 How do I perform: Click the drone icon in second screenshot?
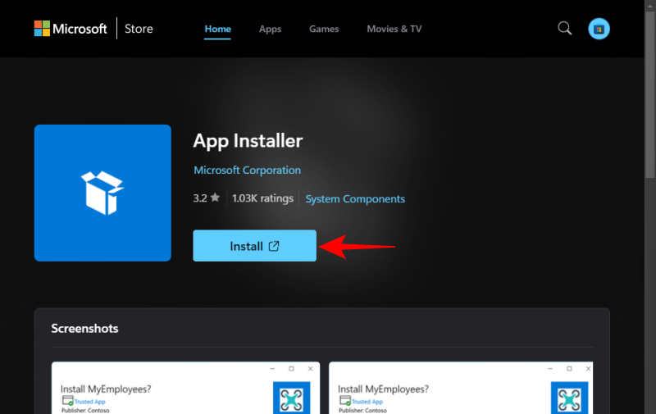[569, 397]
